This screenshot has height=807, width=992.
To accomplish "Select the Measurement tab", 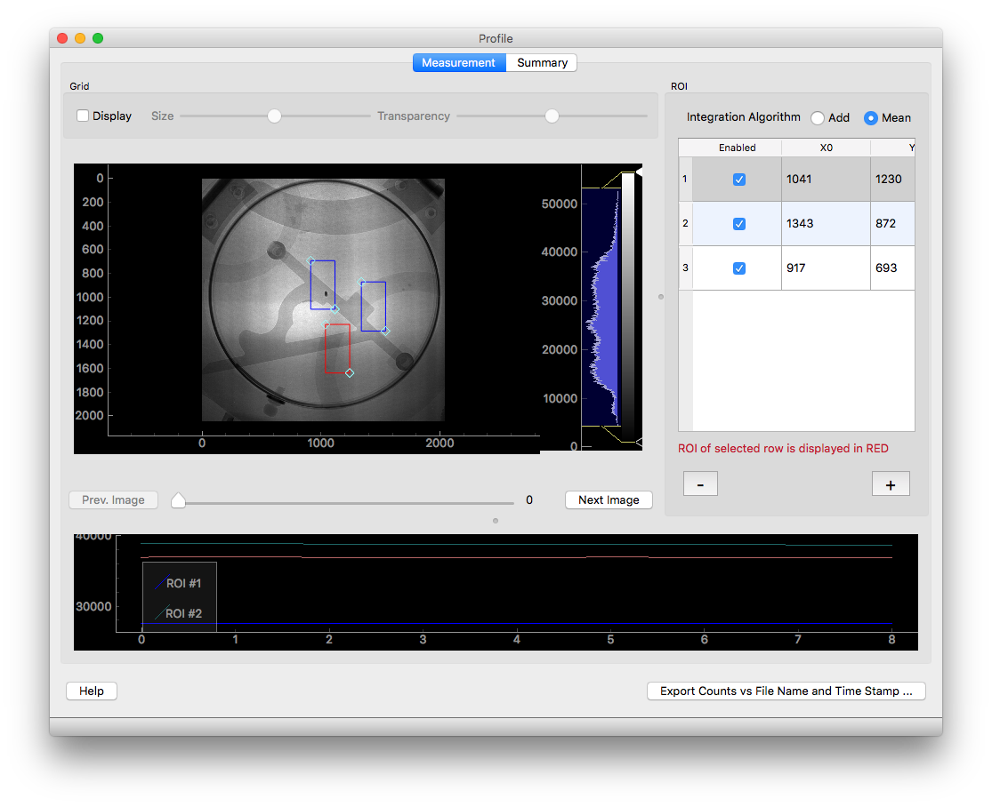I will 458,63.
